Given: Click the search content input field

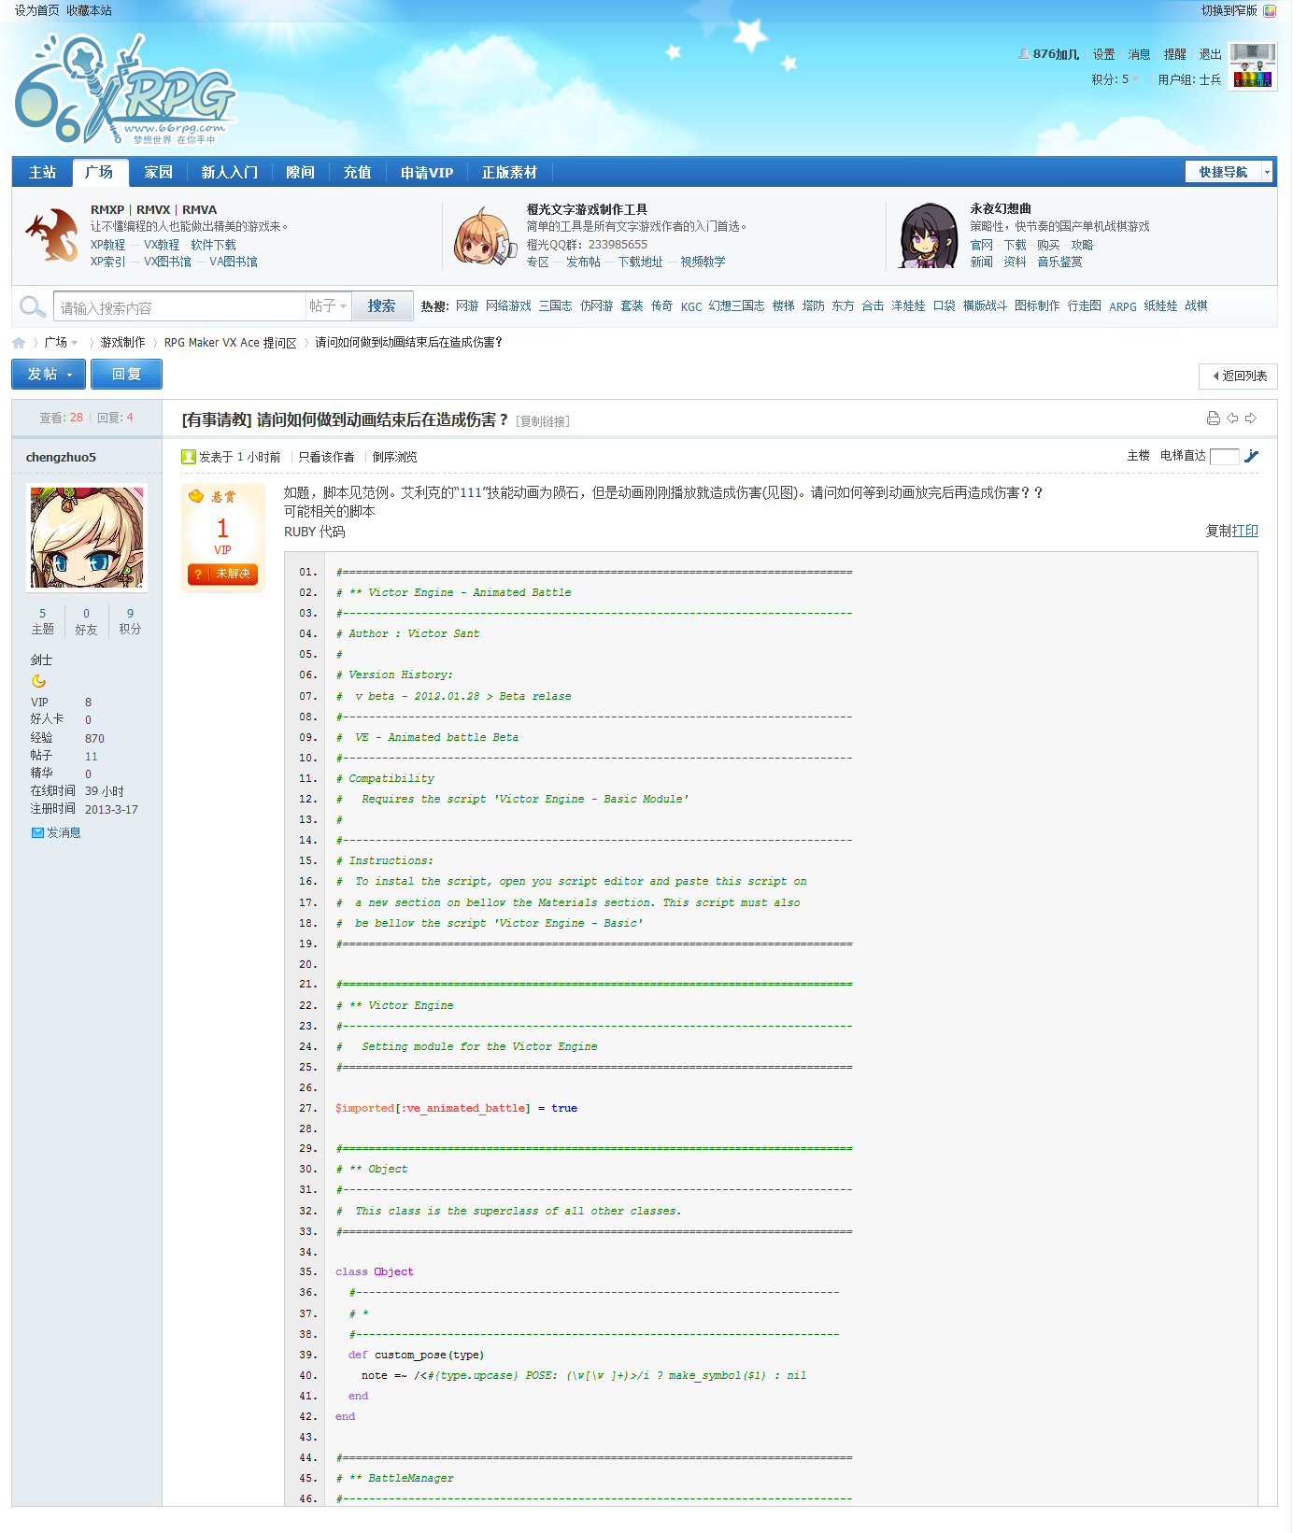Looking at the screenshot, I should click(179, 306).
